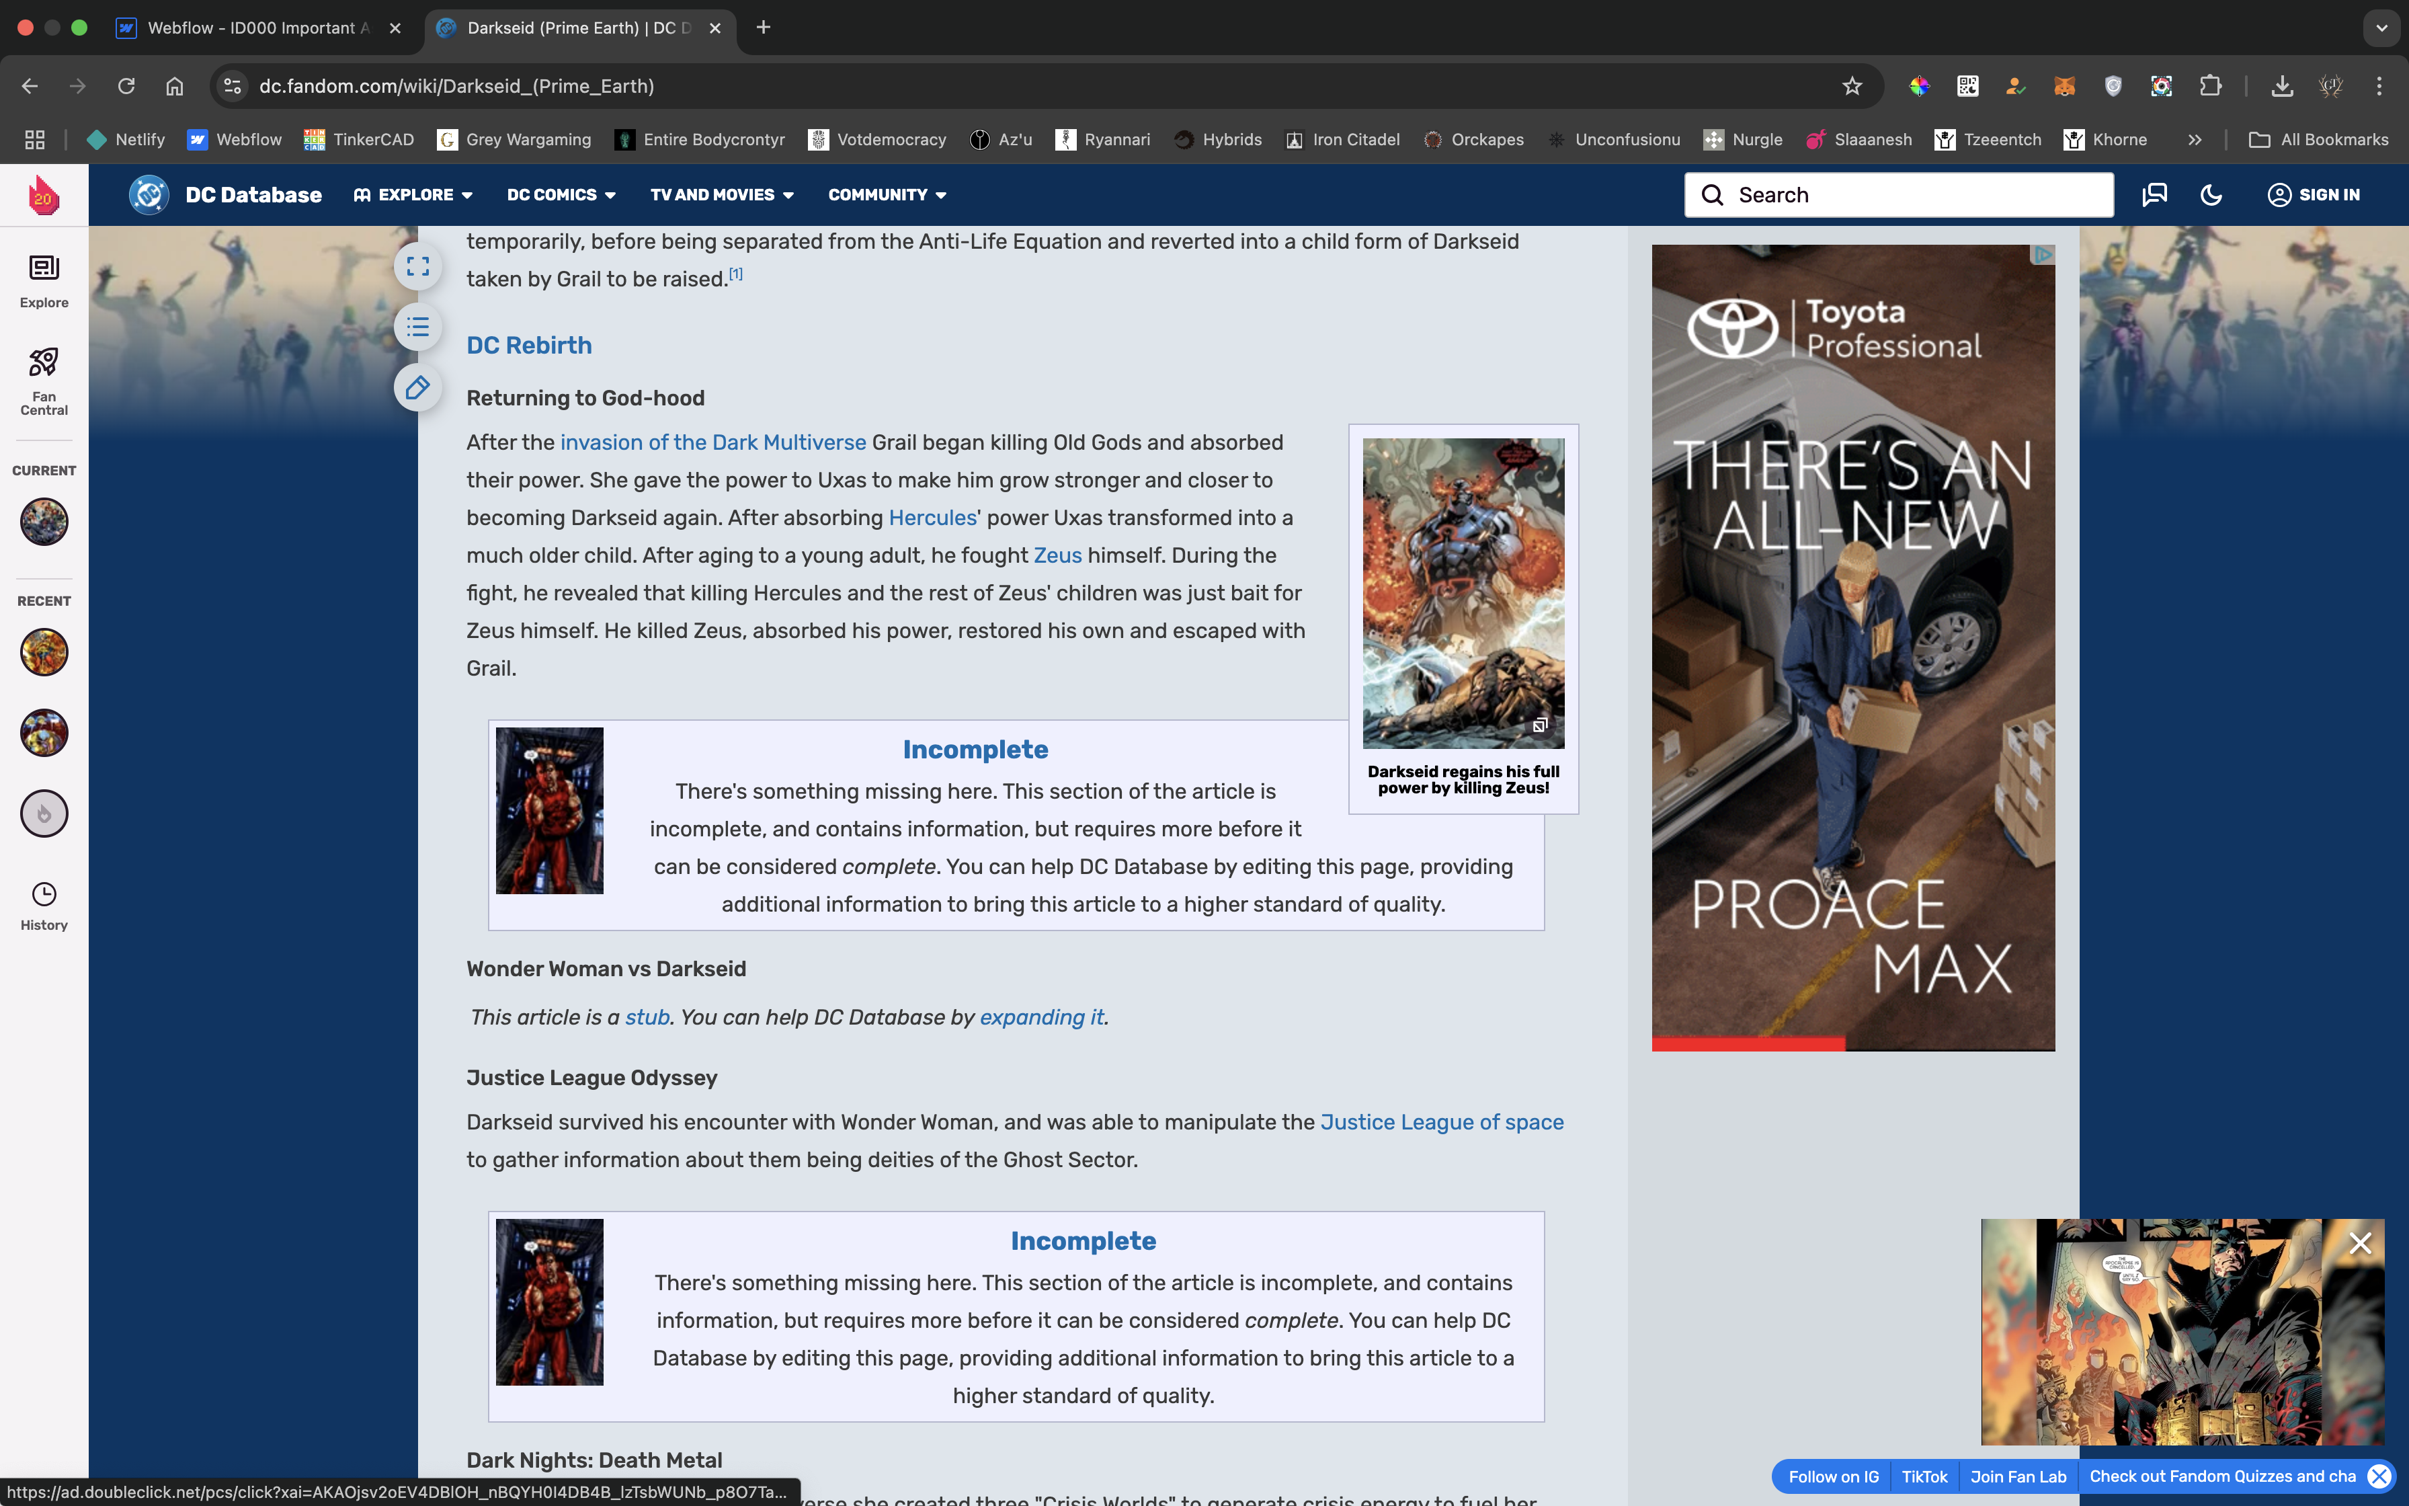
Task: Open the table of contents list icon
Action: coord(418,327)
